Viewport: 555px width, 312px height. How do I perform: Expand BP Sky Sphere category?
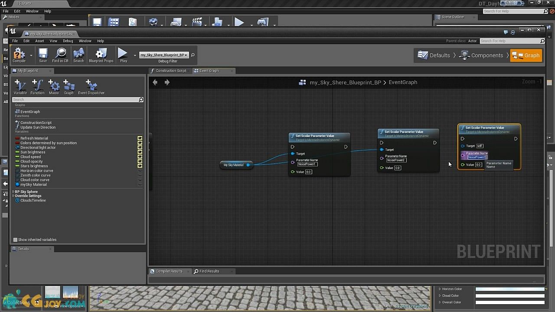click(x=13, y=192)
